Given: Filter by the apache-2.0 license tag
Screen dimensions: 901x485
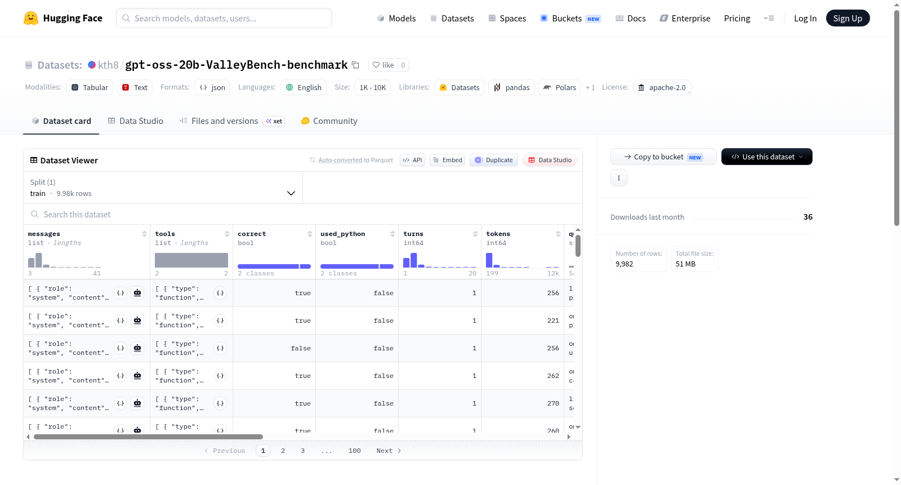Looking at the screenshot, I should click(662, 87).
